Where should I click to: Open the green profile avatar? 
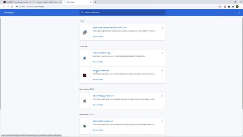point(237,7)
